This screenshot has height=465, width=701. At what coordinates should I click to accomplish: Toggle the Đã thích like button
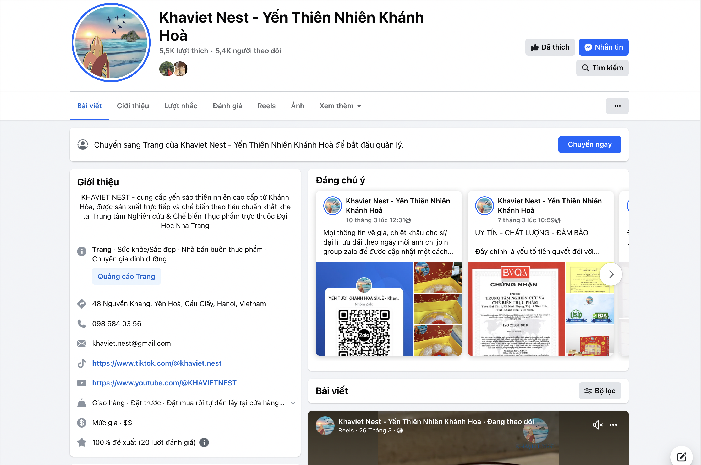pyautogui.click(x=550, y=47)
